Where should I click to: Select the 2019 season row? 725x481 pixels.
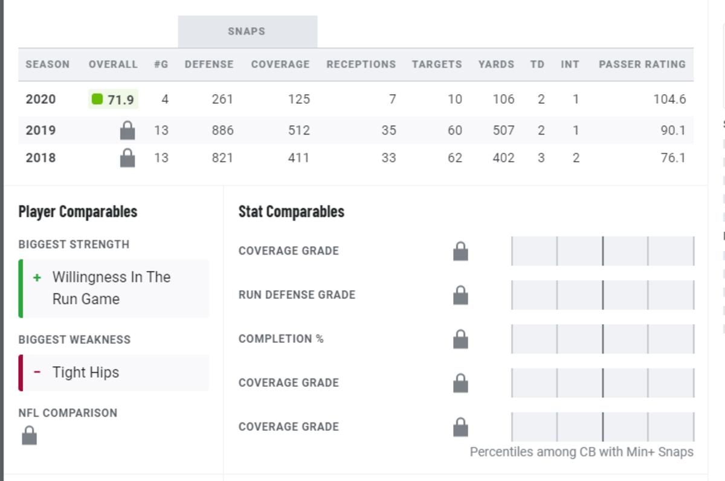pos(356,130)
